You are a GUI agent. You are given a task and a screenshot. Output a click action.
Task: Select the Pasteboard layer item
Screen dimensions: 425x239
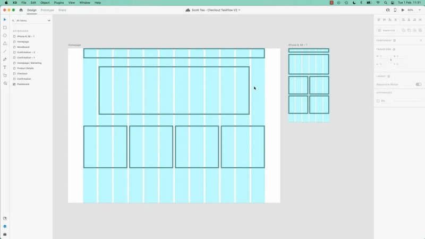point(23,84)
